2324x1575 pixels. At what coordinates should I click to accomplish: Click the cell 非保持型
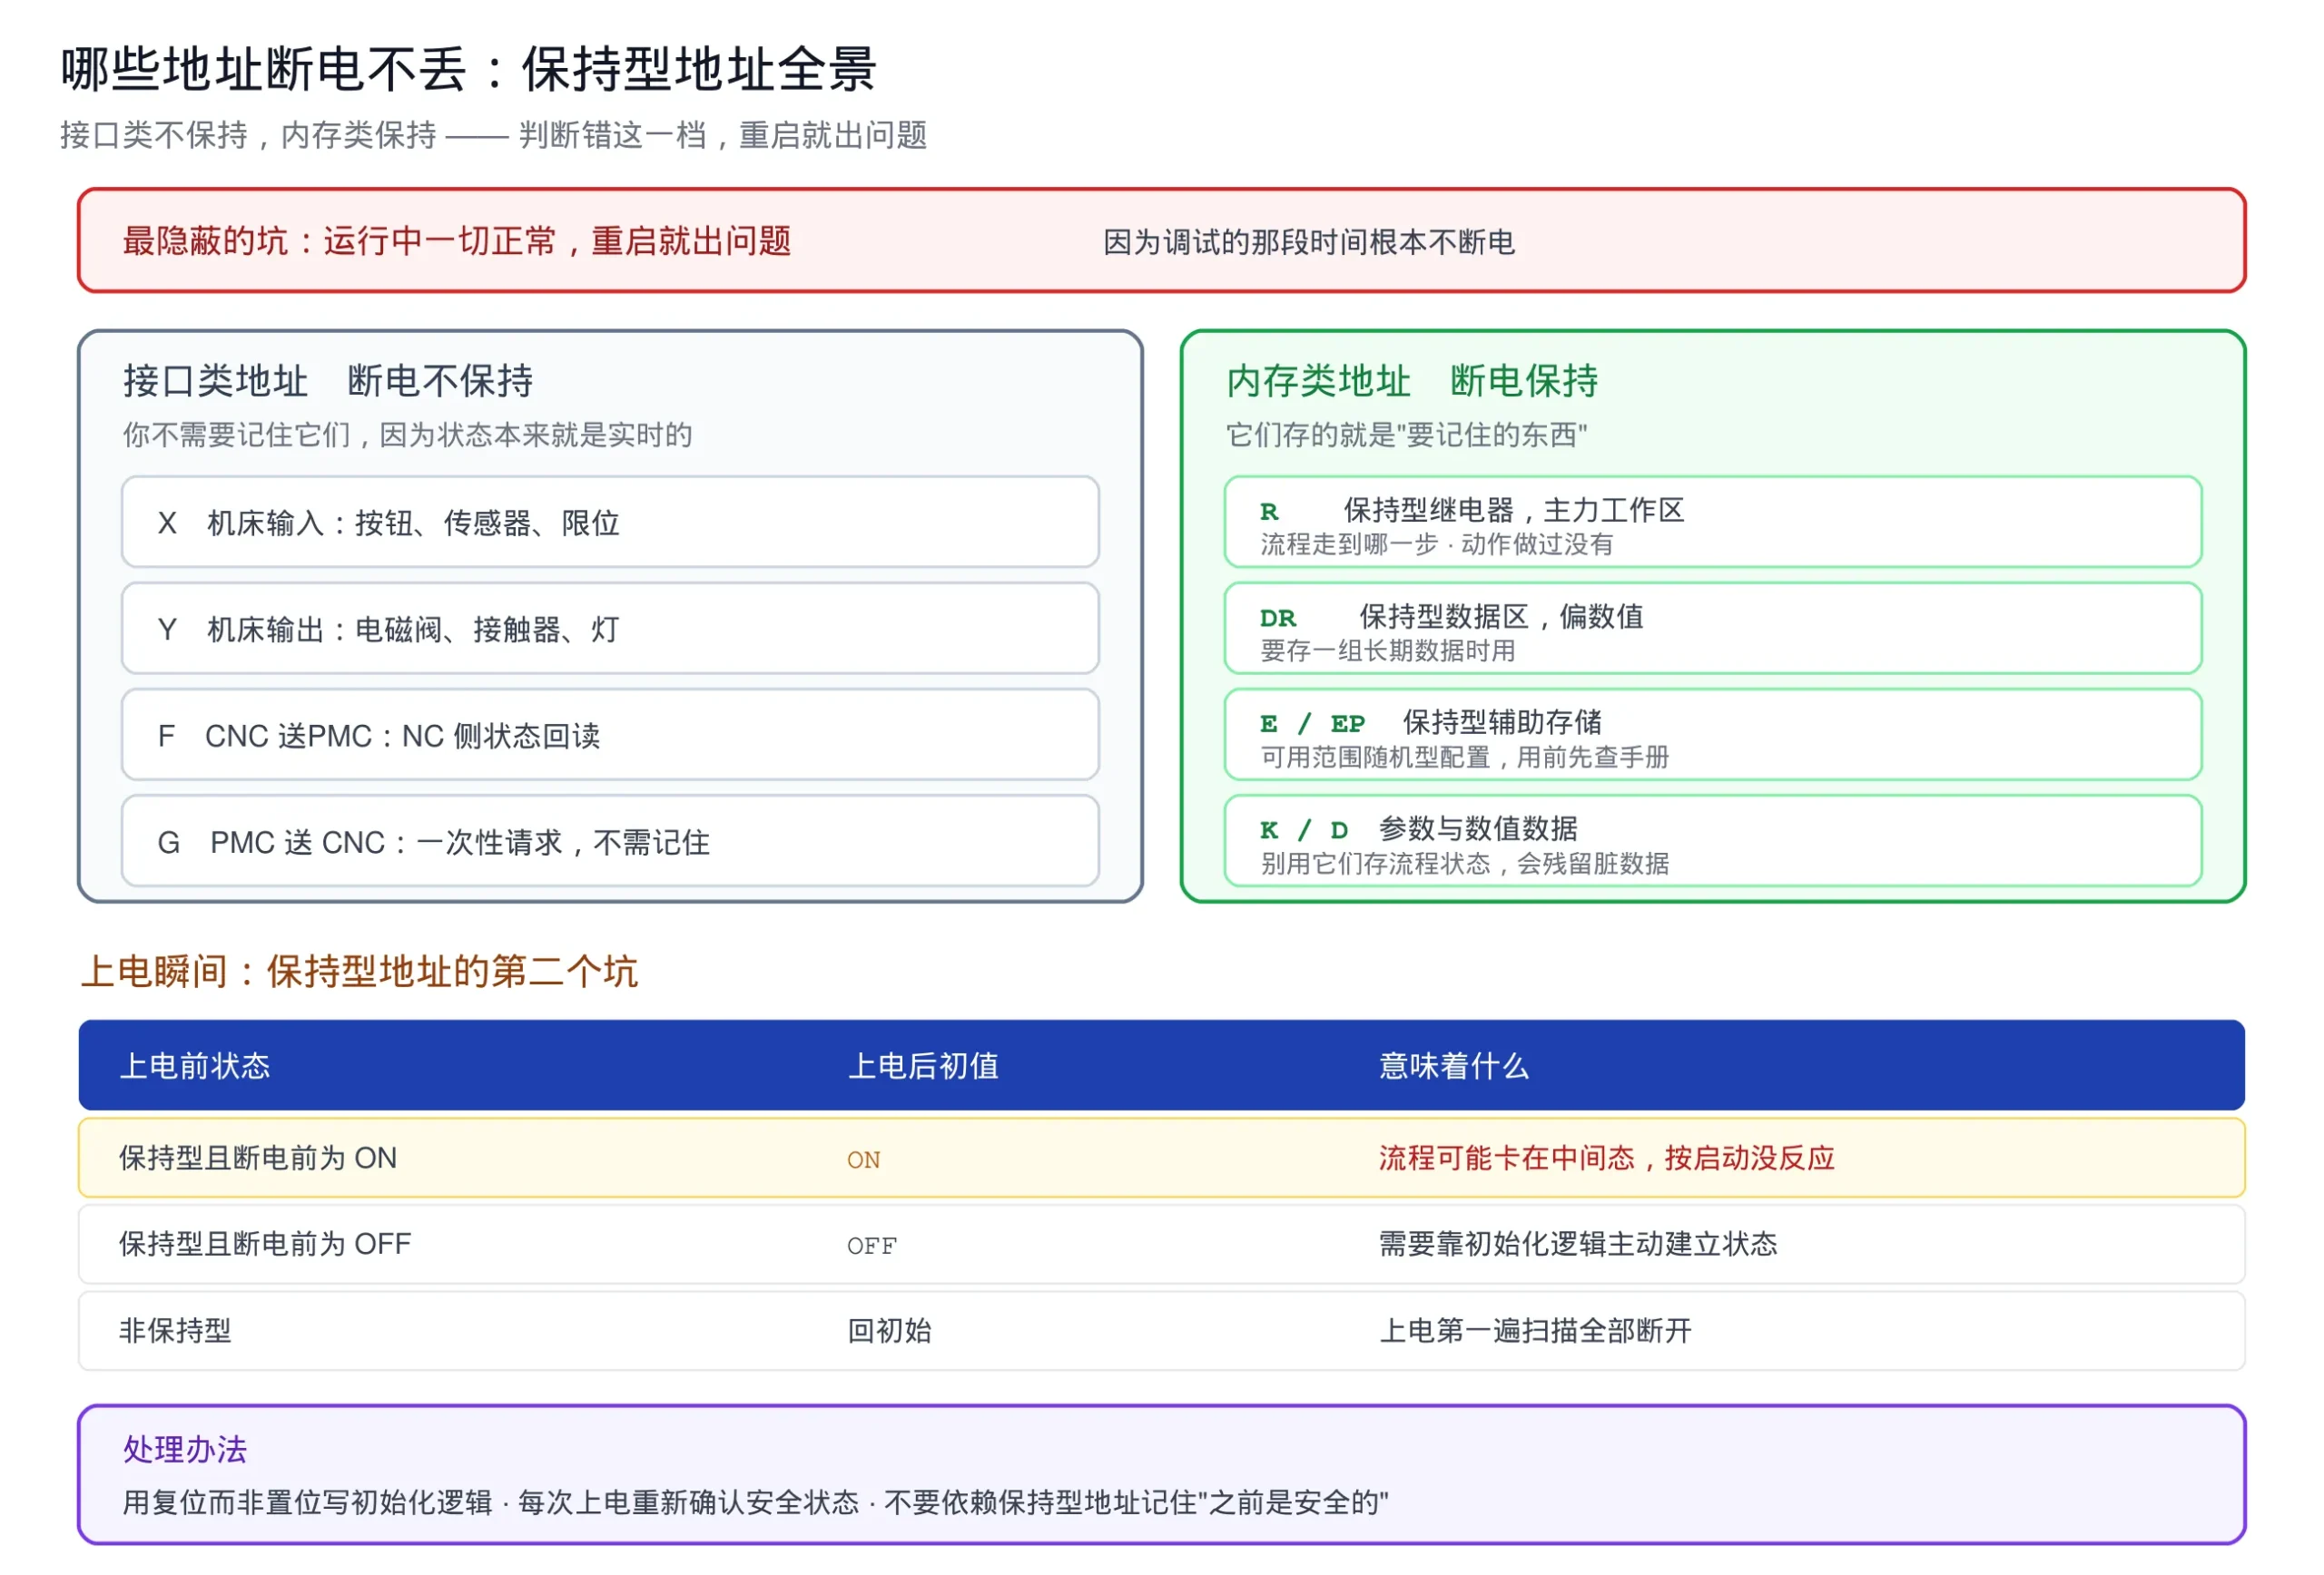pos(175,1331)
